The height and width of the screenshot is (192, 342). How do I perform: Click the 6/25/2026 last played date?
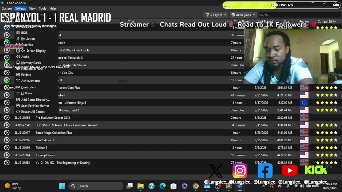(x=261, y=133)
